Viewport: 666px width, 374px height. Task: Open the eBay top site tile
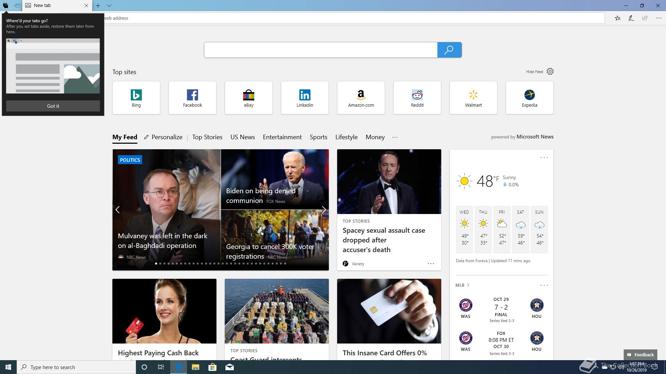pyautogui.click(x=249, y=98)
